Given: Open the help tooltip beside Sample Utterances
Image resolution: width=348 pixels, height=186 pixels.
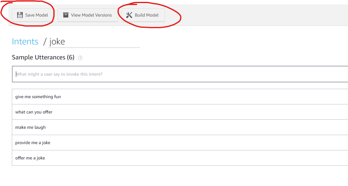Looking at the screenshot, I should (x=80, y=58).
